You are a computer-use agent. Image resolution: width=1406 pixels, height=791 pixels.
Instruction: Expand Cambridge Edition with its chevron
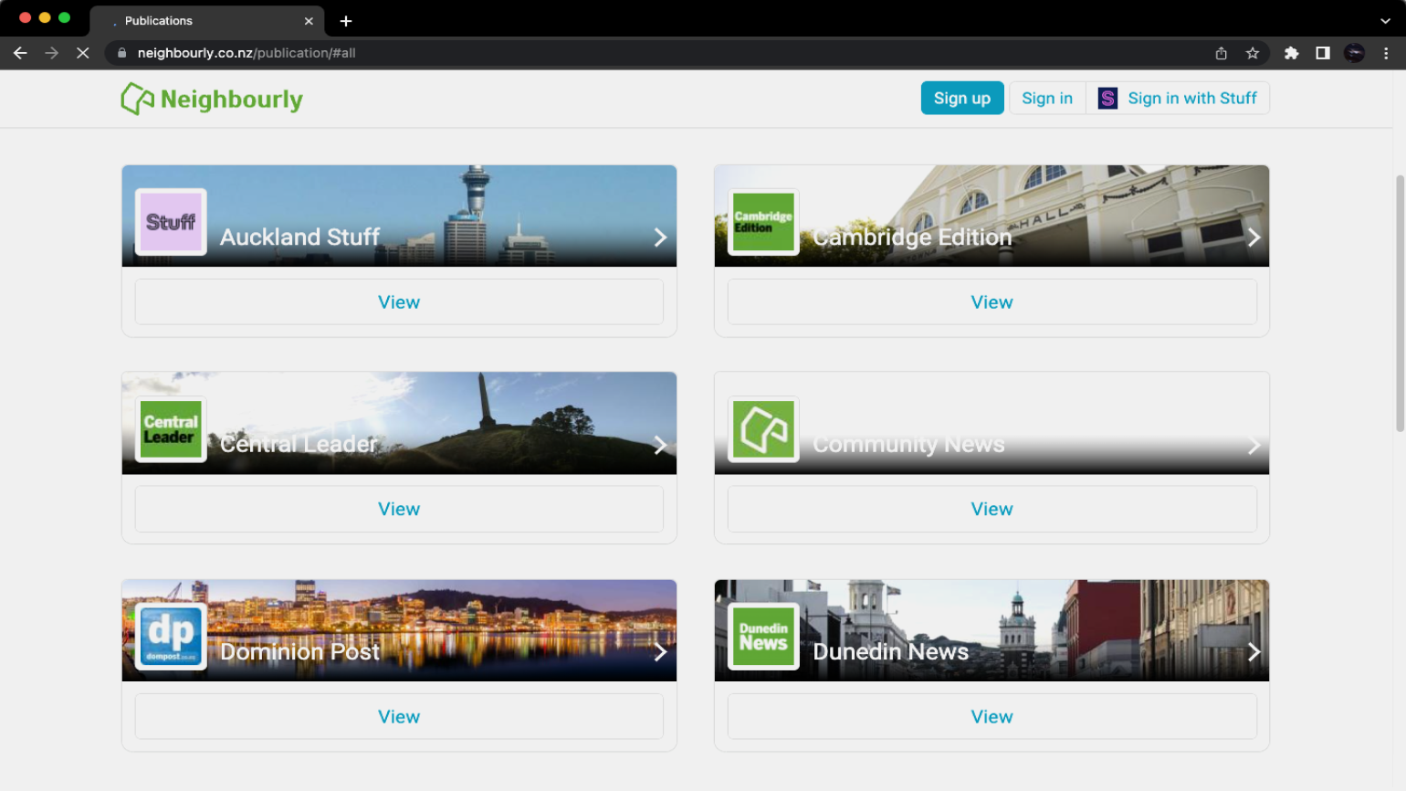tap(1254, 237)
